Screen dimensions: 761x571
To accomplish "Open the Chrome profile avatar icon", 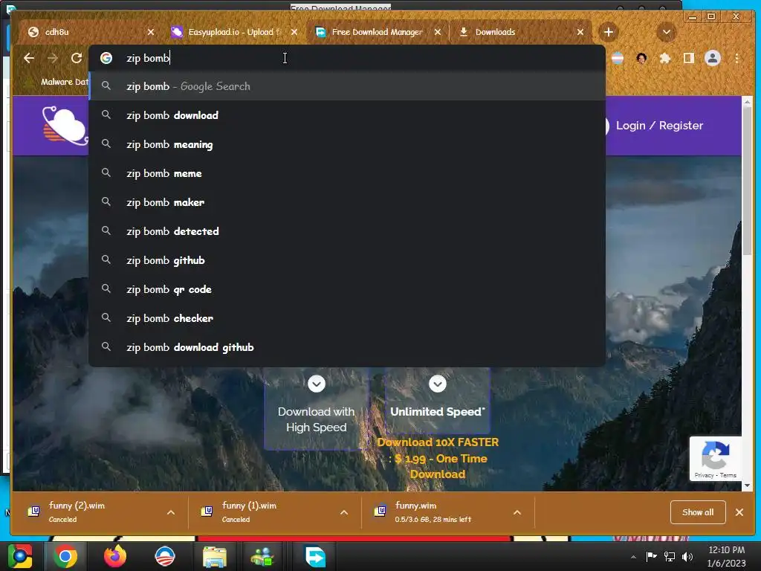I will point(713,58).
